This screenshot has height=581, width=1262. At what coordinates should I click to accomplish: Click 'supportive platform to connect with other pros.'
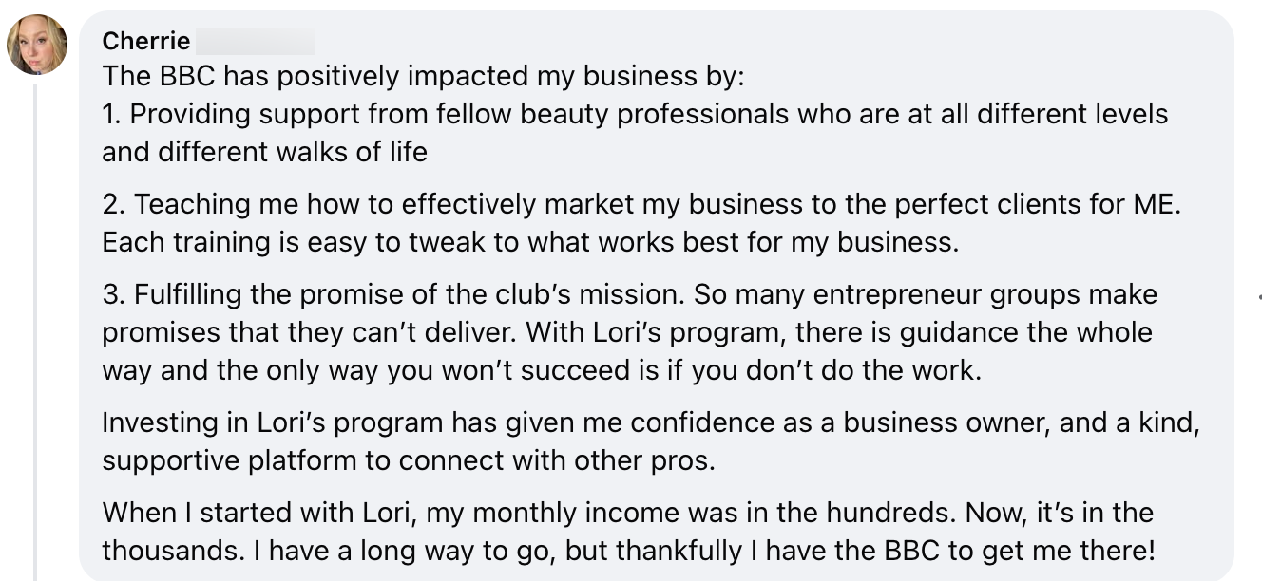[409, 459]
